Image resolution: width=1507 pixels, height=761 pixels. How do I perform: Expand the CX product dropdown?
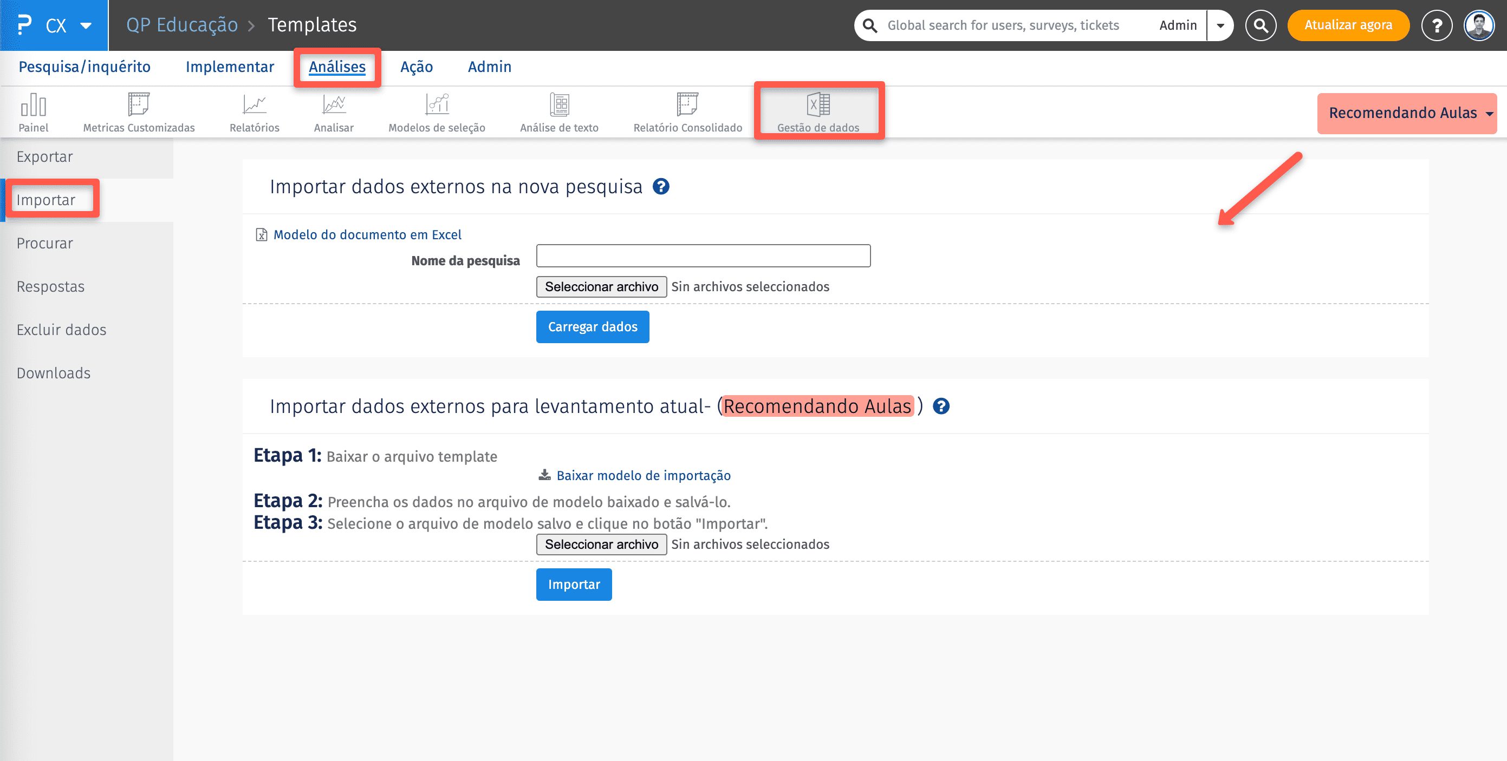coord(86,26)
